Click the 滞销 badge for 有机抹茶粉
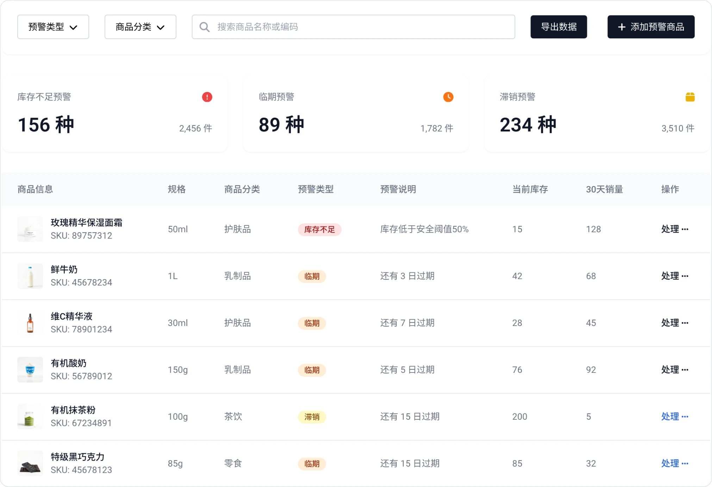 (x=312, y=417)
